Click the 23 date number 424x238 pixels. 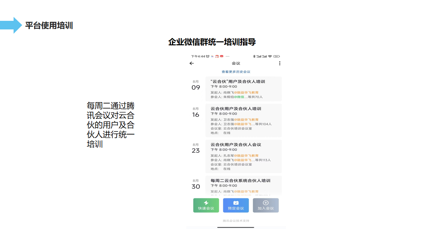[196, 151]
